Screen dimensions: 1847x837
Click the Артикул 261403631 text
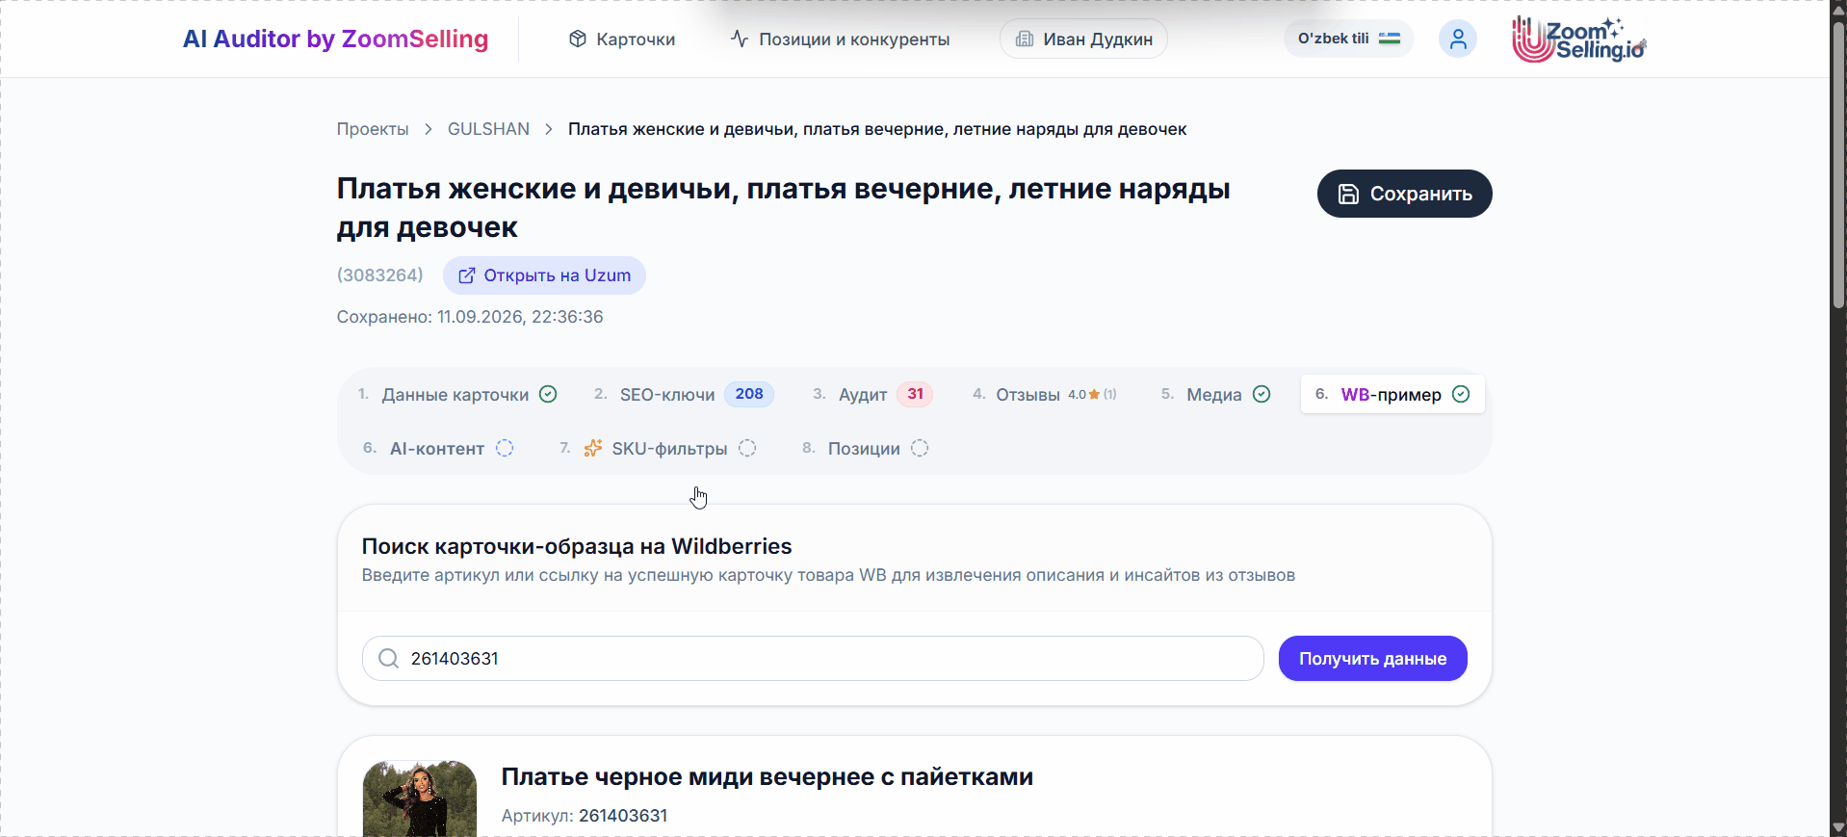pyautogui.click(x=585, y=816)
